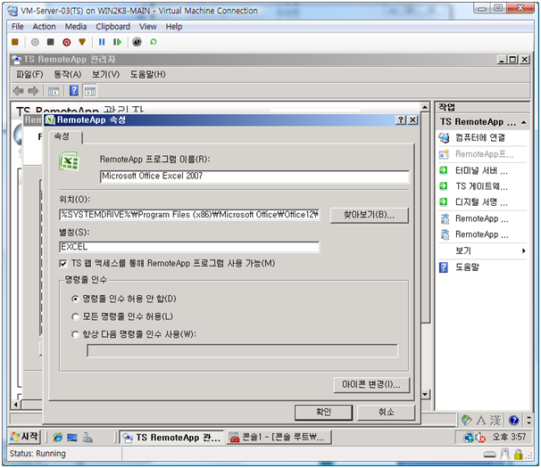Select 모든 명령줄 인수 허용 radio

click(75, 316)
